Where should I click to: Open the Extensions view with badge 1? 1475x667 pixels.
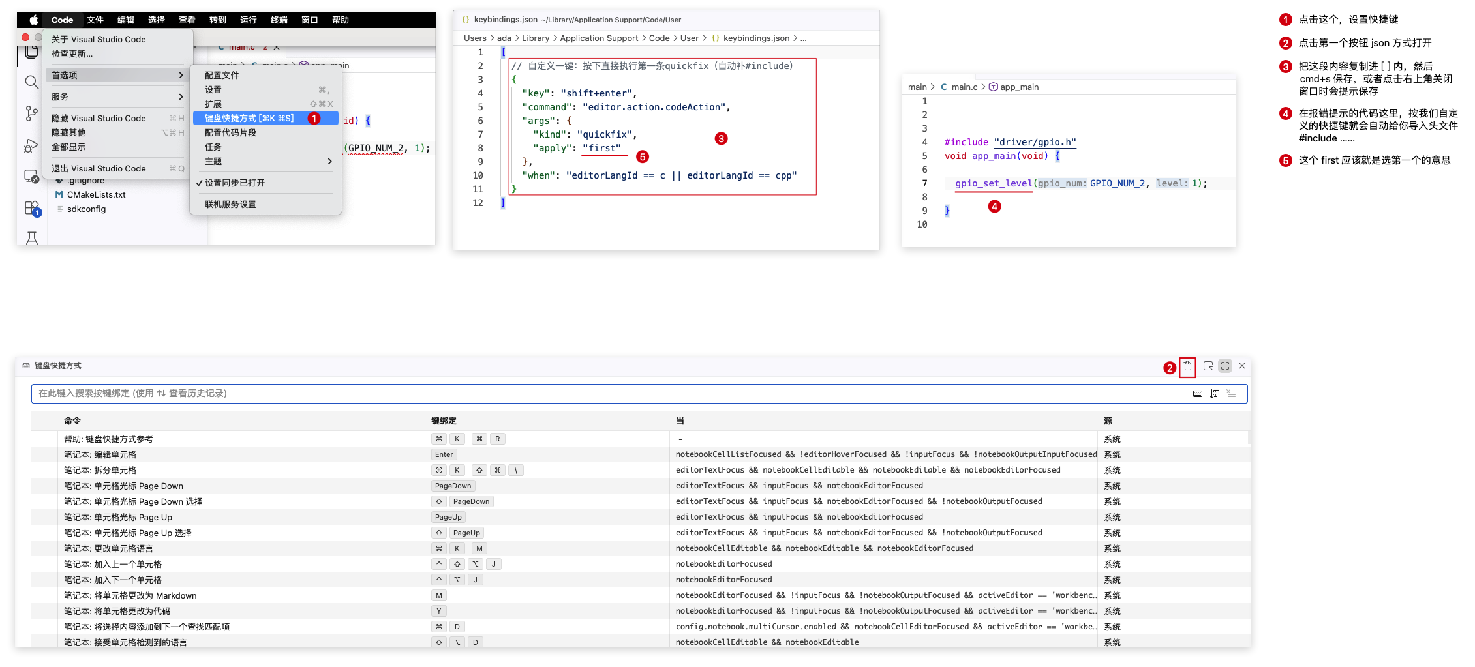tap(32, 209)
